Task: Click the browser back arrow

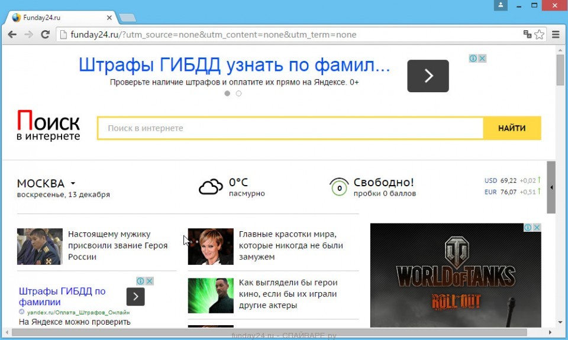Action: click(x=12, y=35)
